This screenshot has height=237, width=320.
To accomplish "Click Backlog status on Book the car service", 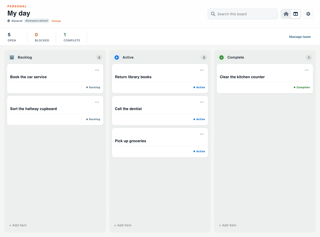I will 93,87.
